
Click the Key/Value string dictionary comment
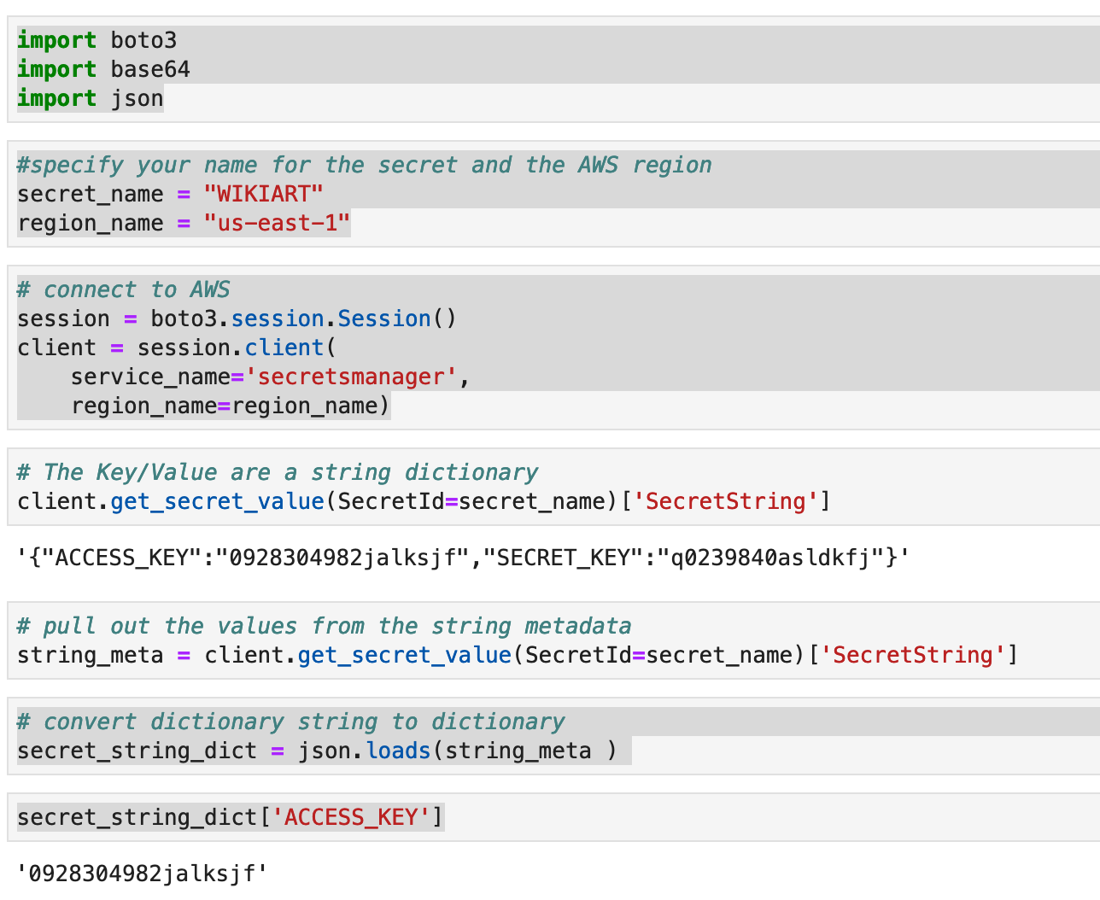(278, 472)
